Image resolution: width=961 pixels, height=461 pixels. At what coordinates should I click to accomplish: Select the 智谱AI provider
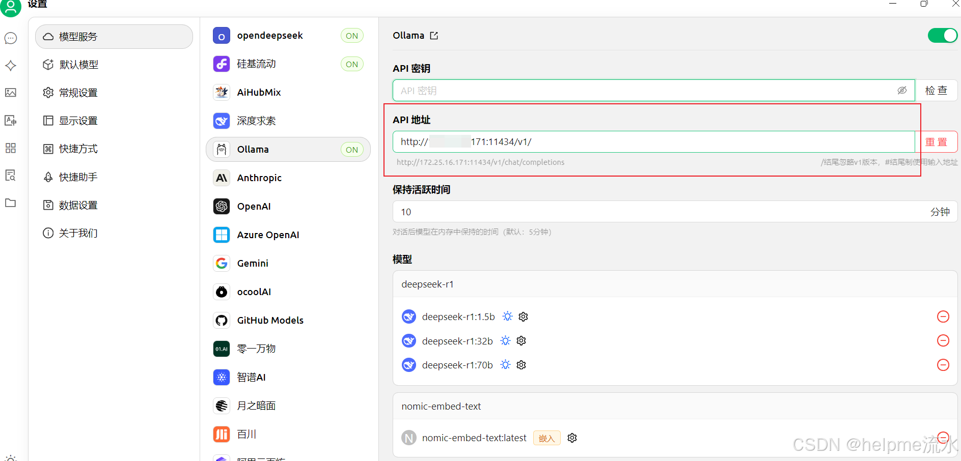click(x=288, y=378)
